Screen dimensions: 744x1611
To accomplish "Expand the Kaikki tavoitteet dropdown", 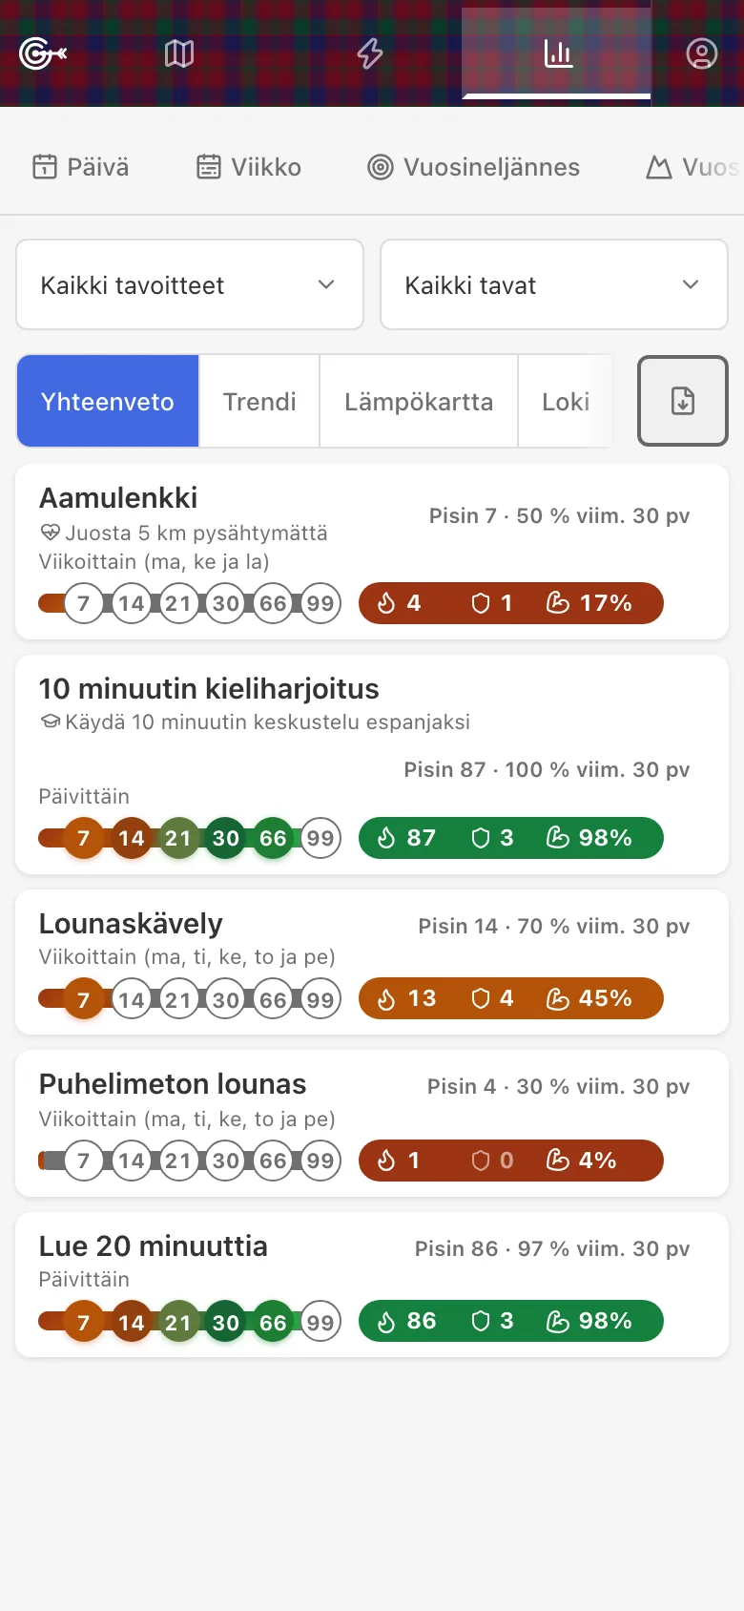I will 190,284.
